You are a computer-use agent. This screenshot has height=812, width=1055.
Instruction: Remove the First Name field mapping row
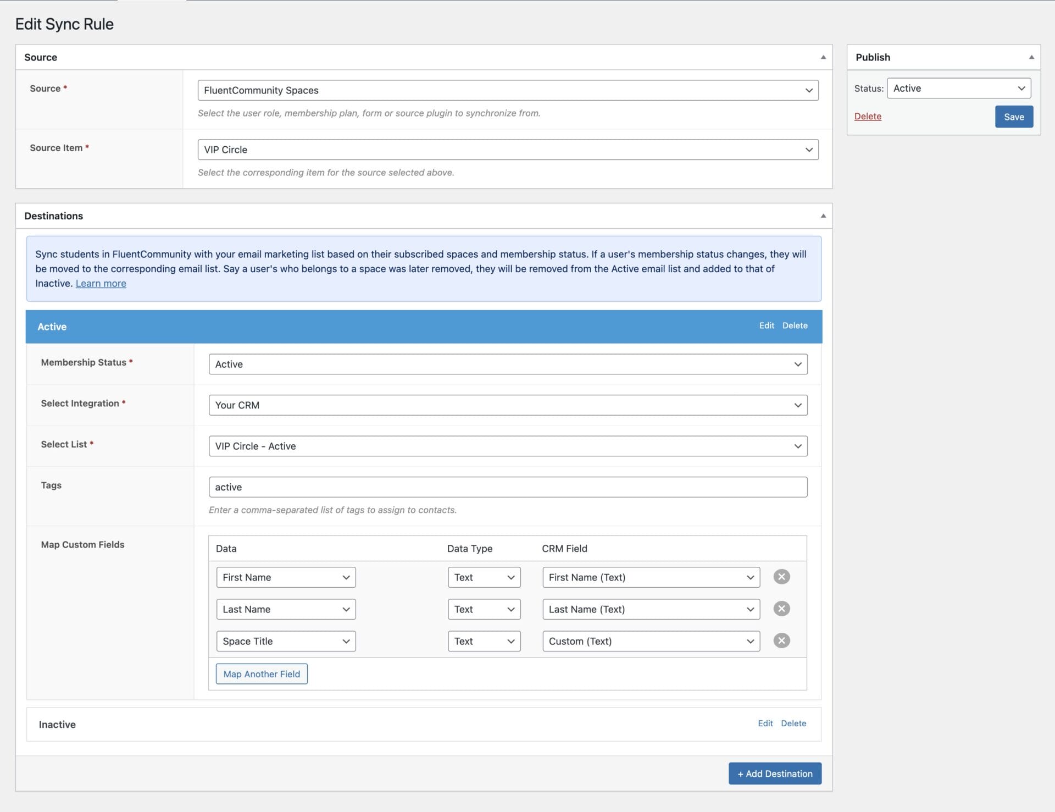(x=781, y=577)
